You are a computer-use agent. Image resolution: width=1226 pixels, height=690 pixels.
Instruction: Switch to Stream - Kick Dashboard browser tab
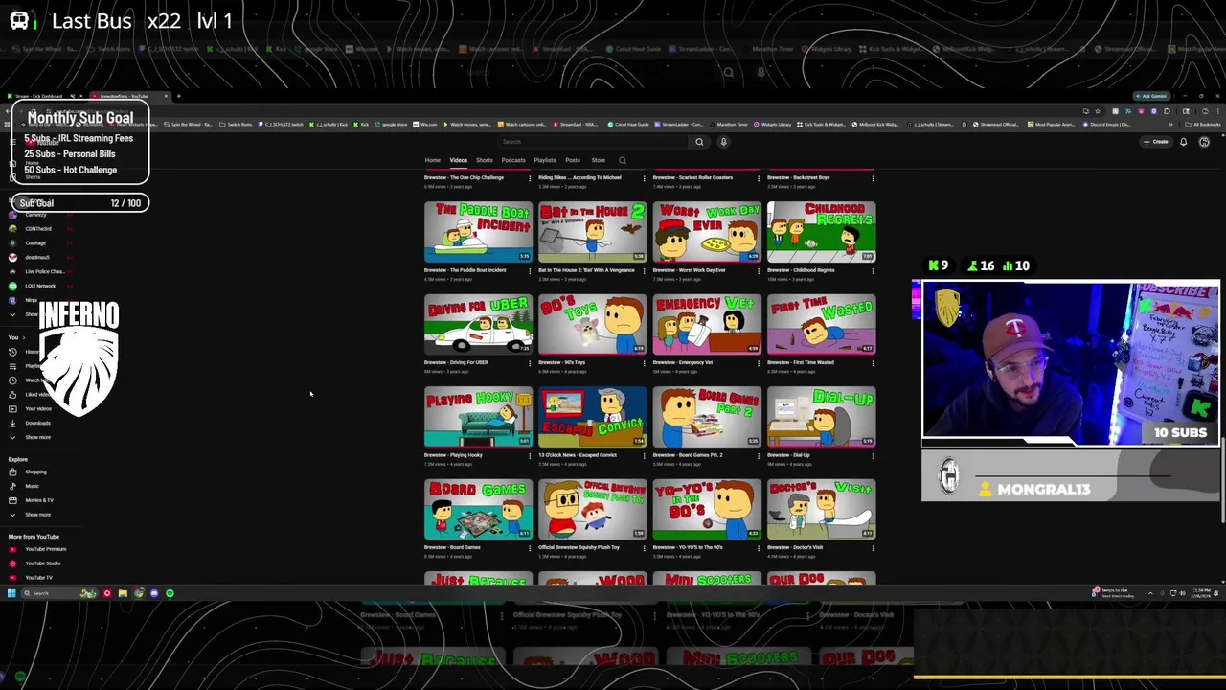pos(43,96)
